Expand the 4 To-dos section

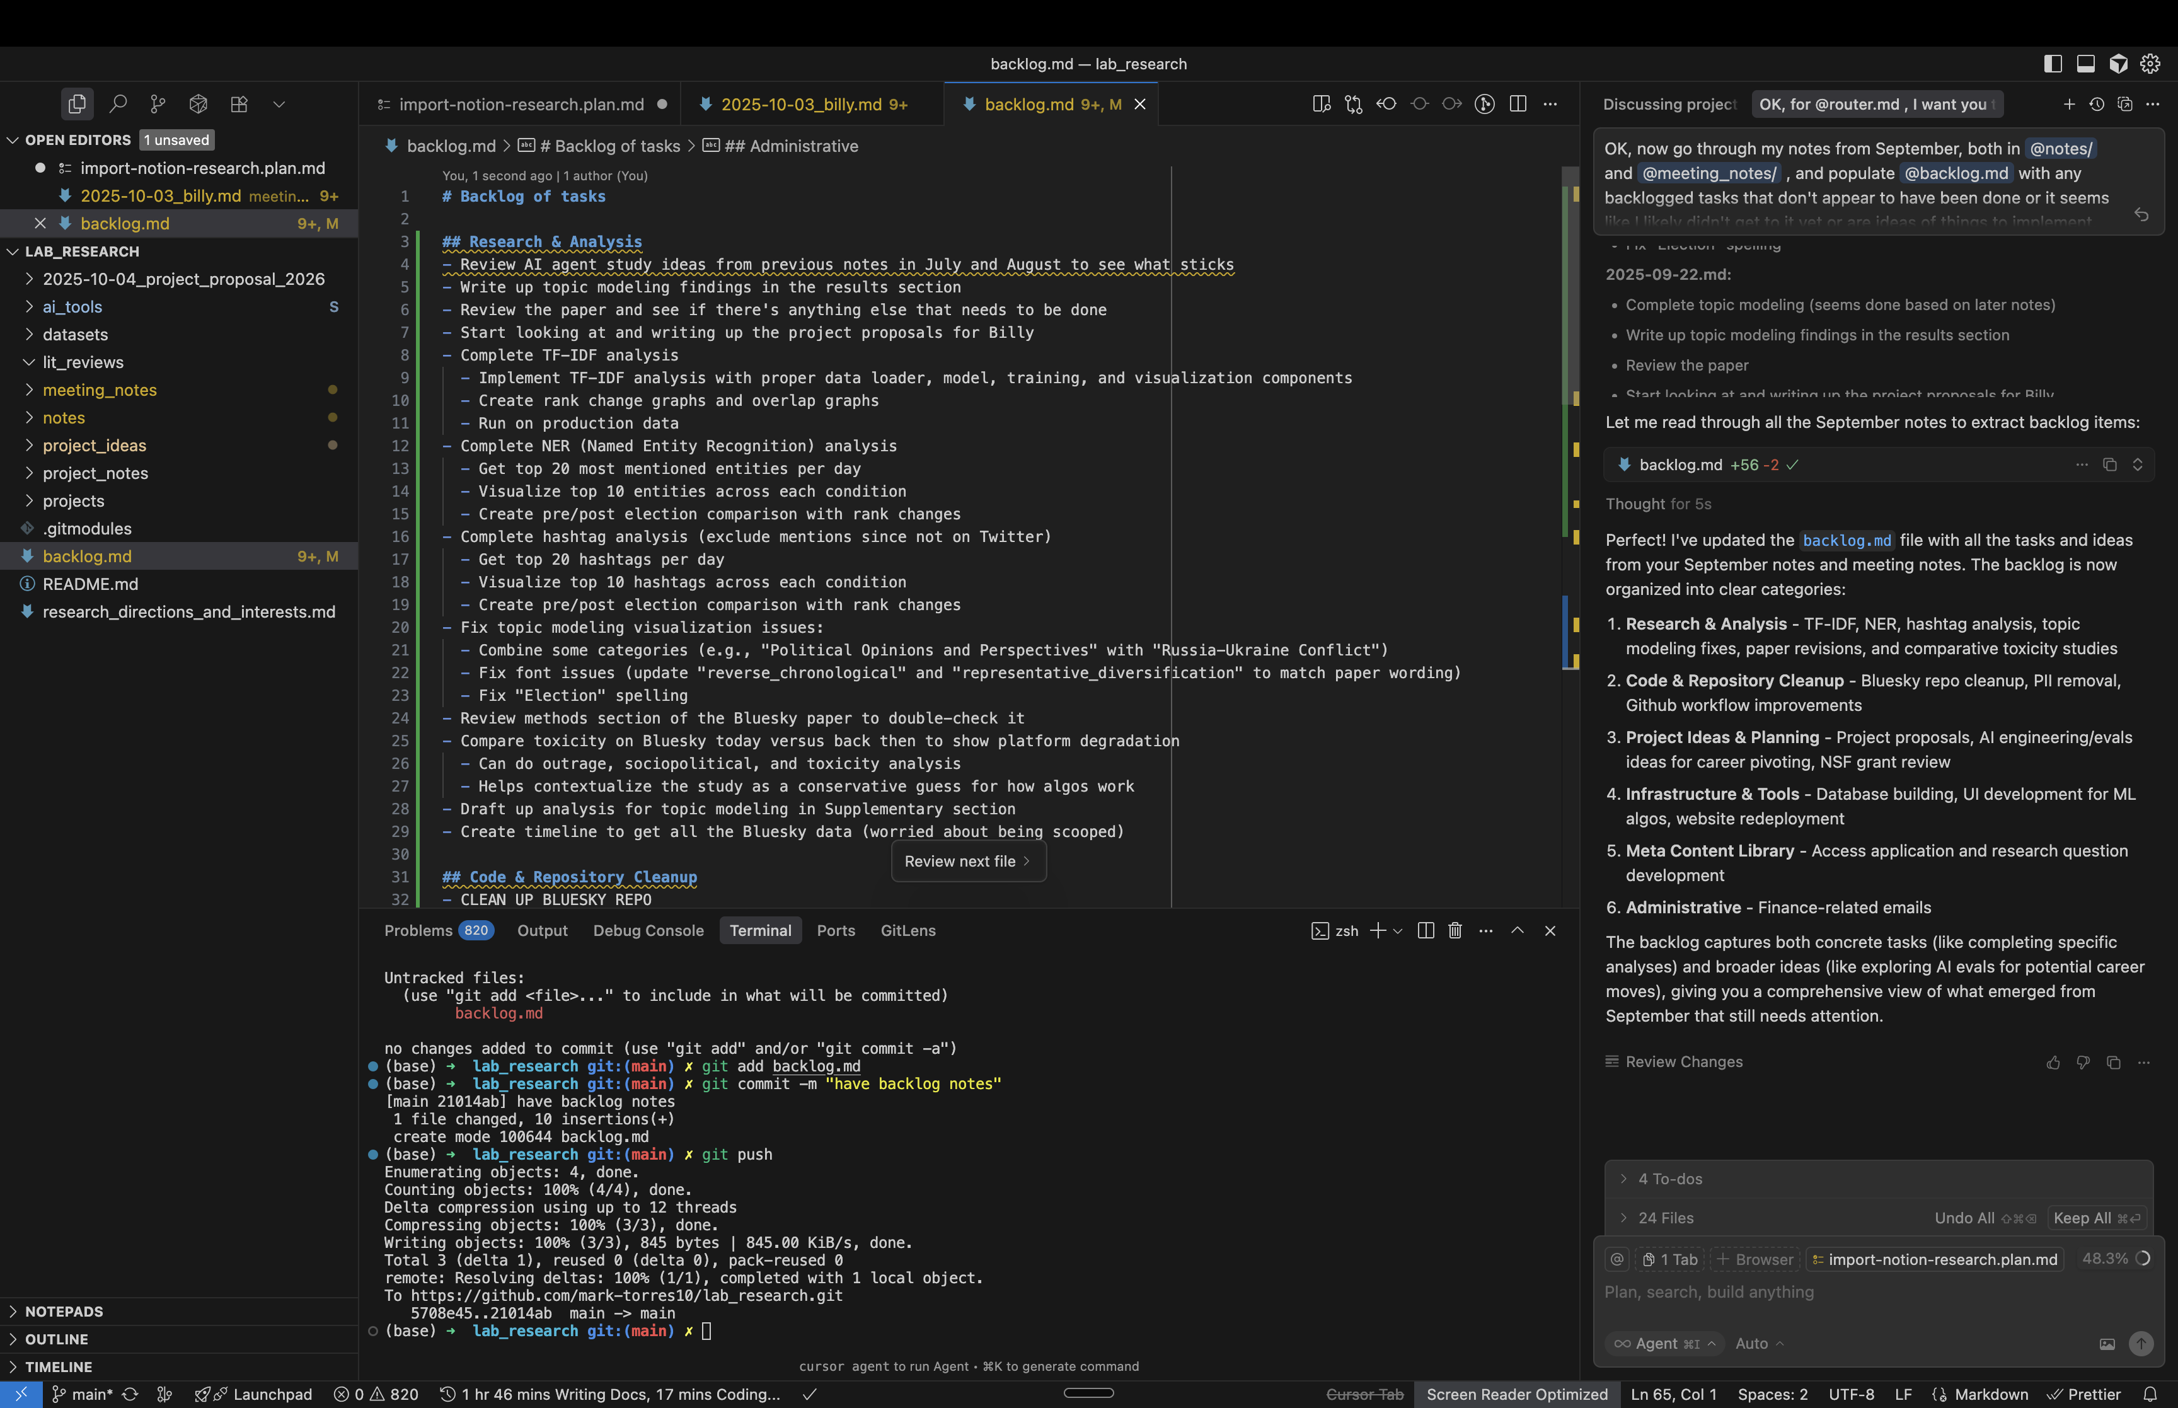pos(1669,1179)
